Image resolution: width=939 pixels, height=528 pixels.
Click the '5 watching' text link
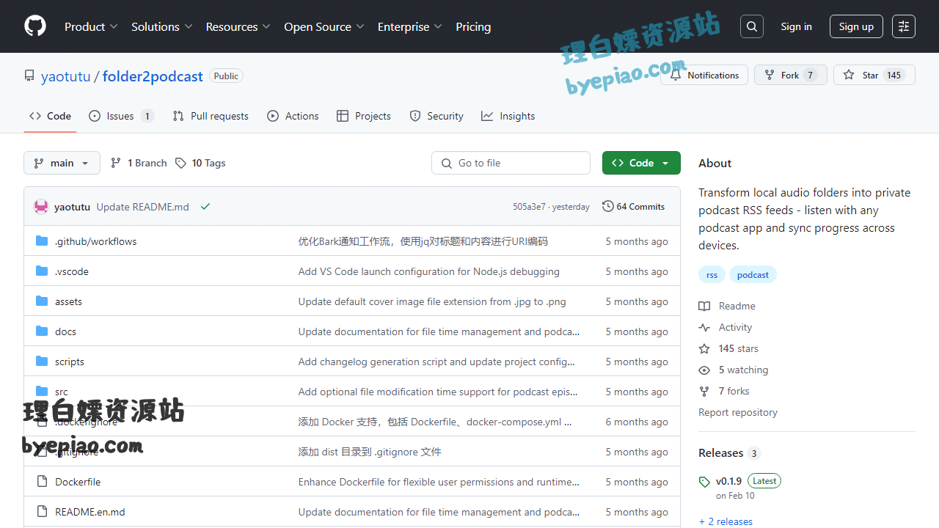(x=743, y=370)
